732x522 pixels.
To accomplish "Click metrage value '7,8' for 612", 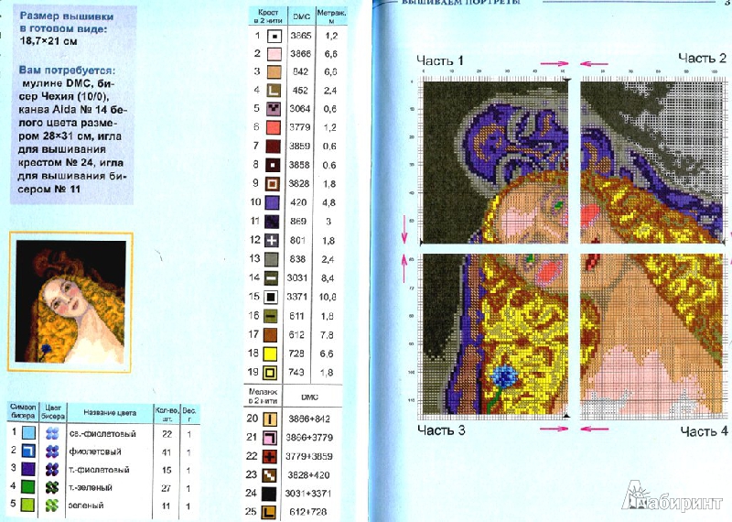I will coord(328,334).
